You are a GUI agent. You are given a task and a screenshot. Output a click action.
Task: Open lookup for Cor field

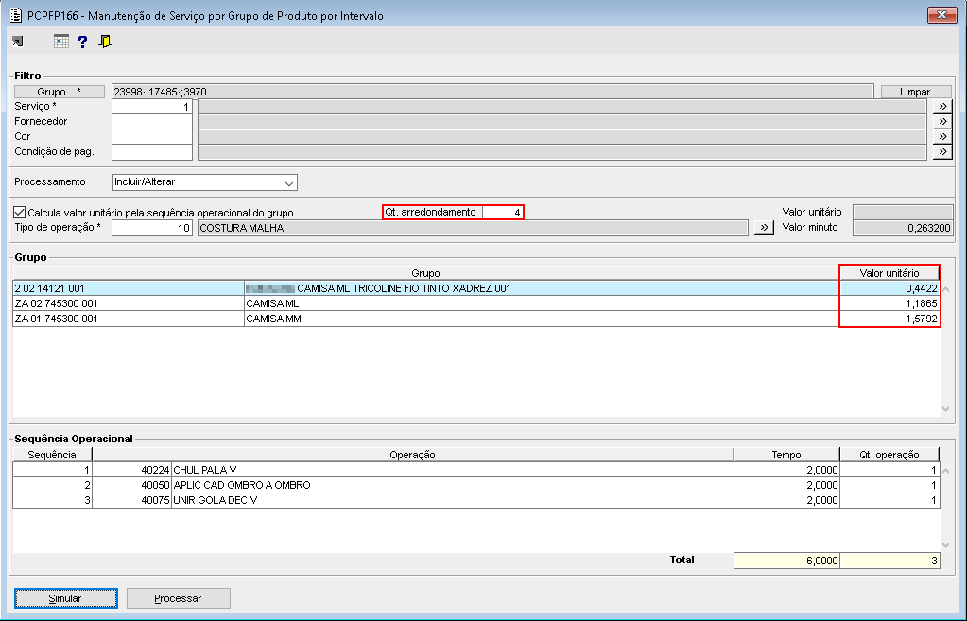942,136
